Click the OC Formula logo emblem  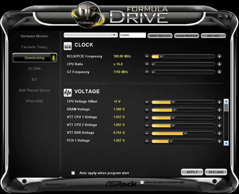[x=88, y=15]
